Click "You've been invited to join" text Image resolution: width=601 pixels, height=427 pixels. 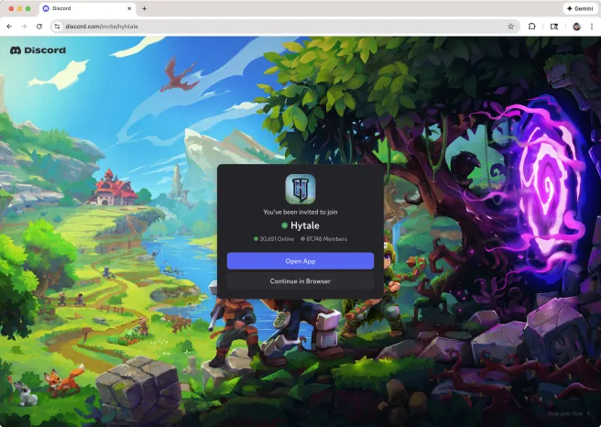pyautogui.click(x=300, y=212)
